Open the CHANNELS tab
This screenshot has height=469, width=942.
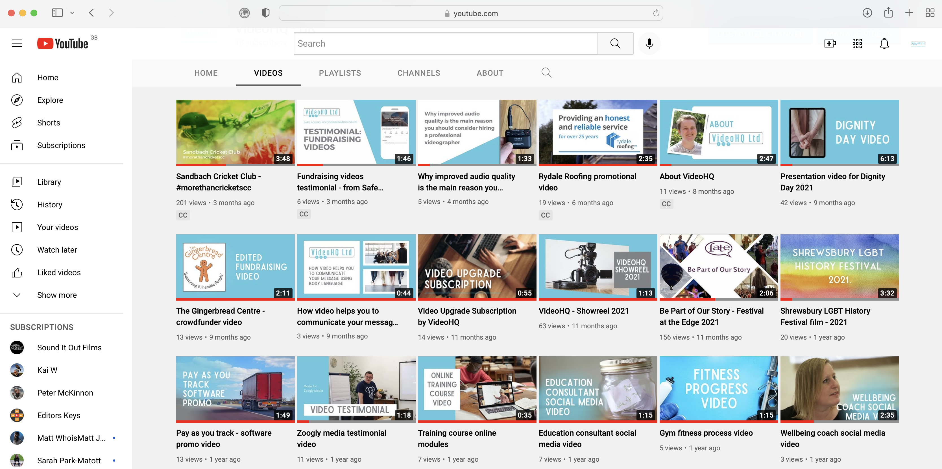coord(419,73)
